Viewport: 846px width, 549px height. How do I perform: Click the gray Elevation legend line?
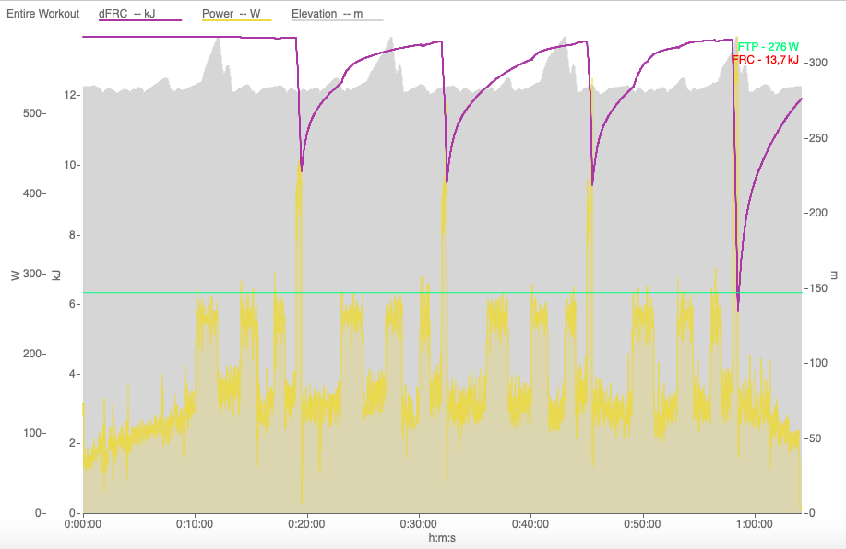tap(338, 20)
